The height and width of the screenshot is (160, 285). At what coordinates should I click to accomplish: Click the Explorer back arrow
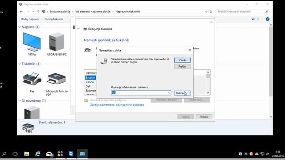(x=21, y=12)
